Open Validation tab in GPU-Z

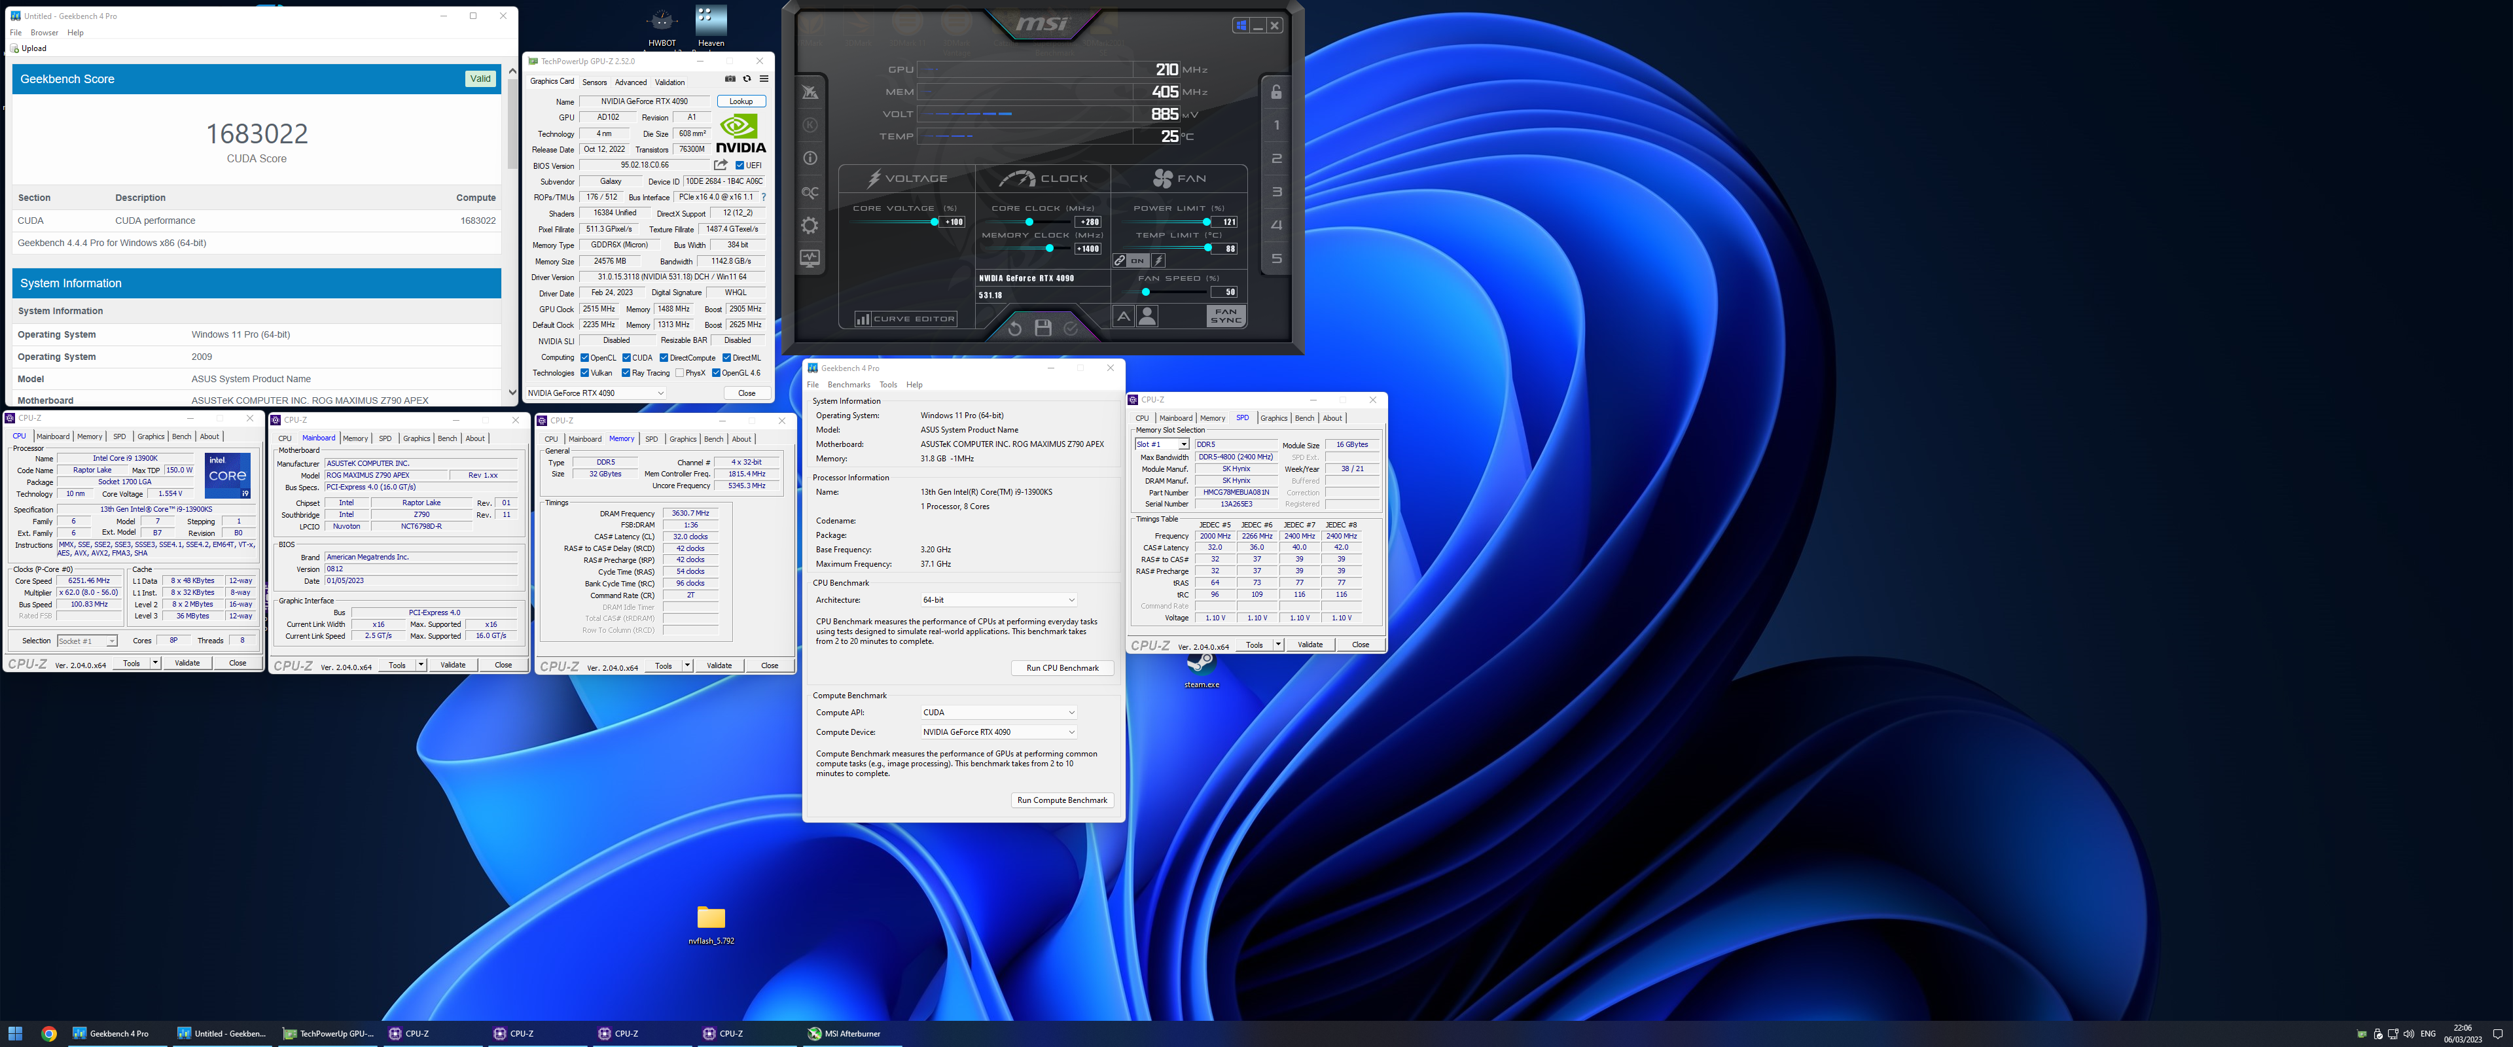click(669, 82)
